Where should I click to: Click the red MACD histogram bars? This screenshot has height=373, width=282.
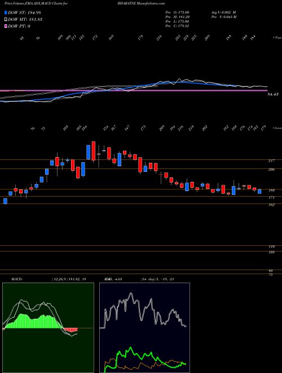(70, 329)
